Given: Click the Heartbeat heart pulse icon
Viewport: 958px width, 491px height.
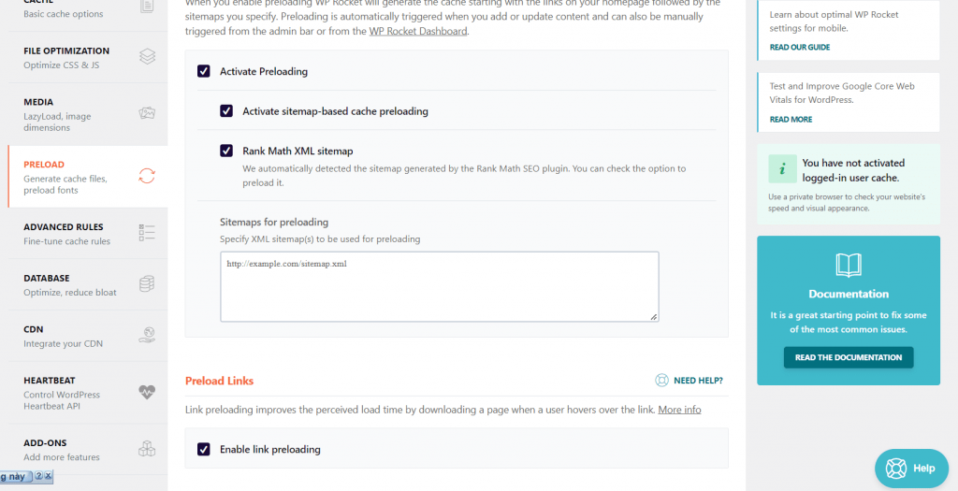Looking at the screenshot, I should coord(147,392).
